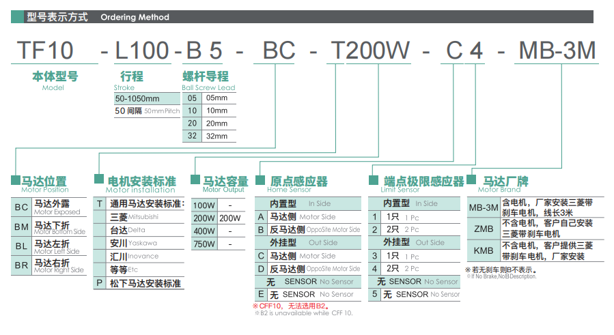Click the 'ZMB' motor brand row

click(x=535, y=229)
